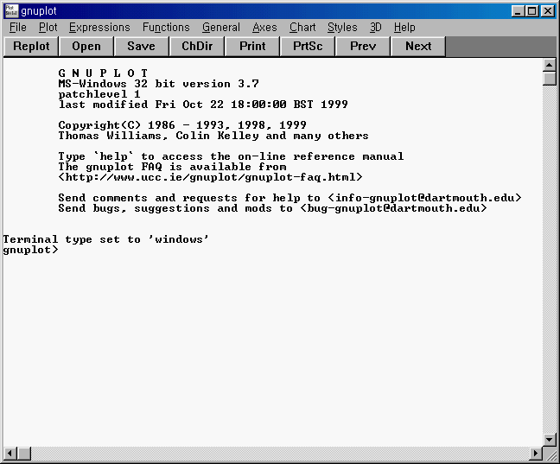The width and height of the screenshot is (560, 464).
Task: Click the Prev toolbar button
Action: tap(363, 47)
